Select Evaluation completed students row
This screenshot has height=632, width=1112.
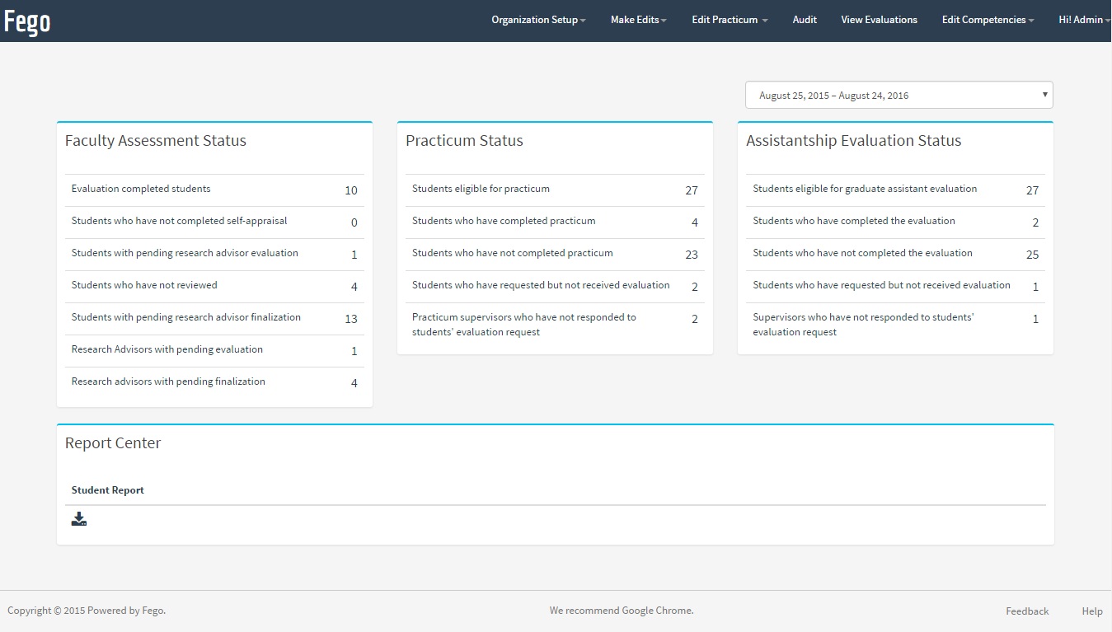pyautogui.click(x=141, y=189)
